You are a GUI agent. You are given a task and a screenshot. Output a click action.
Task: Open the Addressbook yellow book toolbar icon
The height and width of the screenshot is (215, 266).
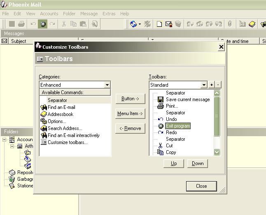click(x=252, y=24)
